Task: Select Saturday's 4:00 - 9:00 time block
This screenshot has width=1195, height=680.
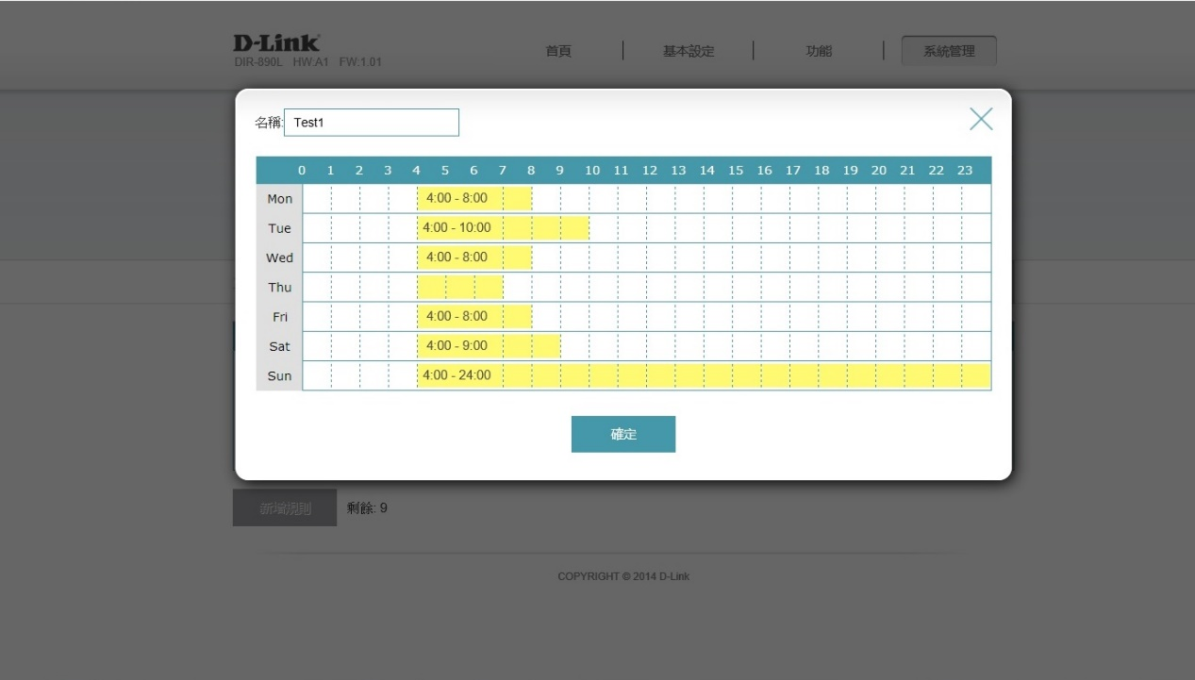Action: coord(489,346)
